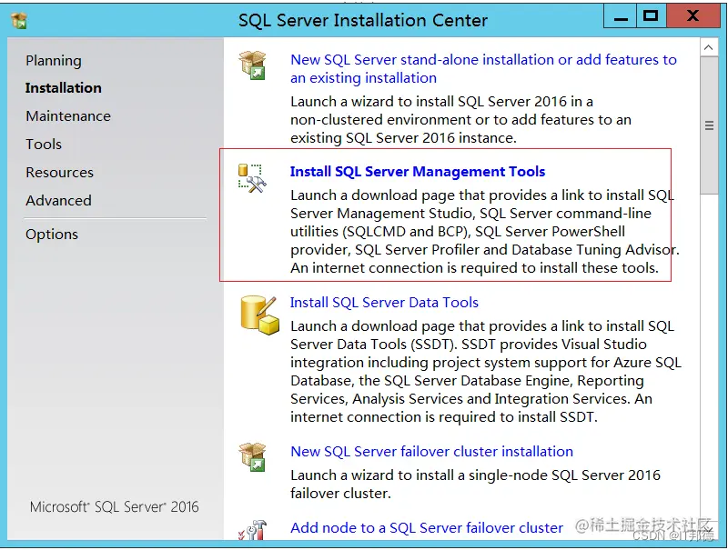Click the scrollbar up arrow

(x=709, y=47)
